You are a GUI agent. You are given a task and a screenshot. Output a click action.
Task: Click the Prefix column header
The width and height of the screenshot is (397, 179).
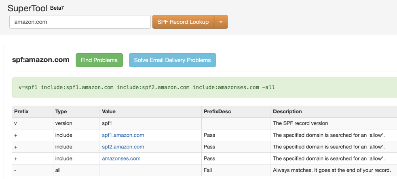click(x=33, y=112)
